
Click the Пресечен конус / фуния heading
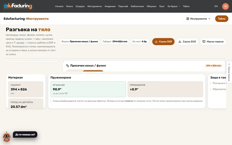click(88, 66)
